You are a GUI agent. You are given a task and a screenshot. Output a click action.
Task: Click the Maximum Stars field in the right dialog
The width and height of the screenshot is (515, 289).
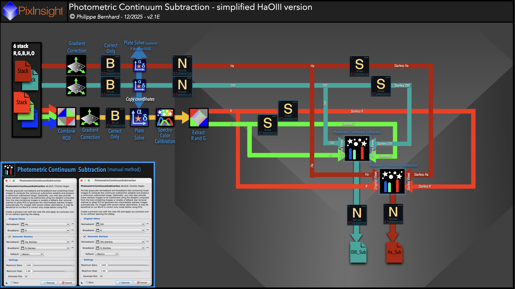tap(104, 265)
